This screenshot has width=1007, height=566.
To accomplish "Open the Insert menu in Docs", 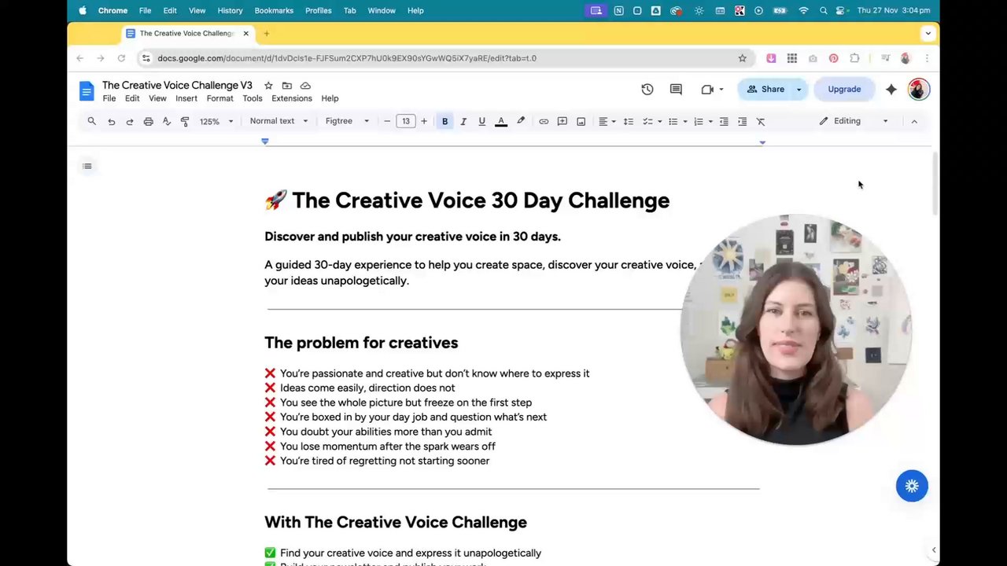I will pos(186,98).
